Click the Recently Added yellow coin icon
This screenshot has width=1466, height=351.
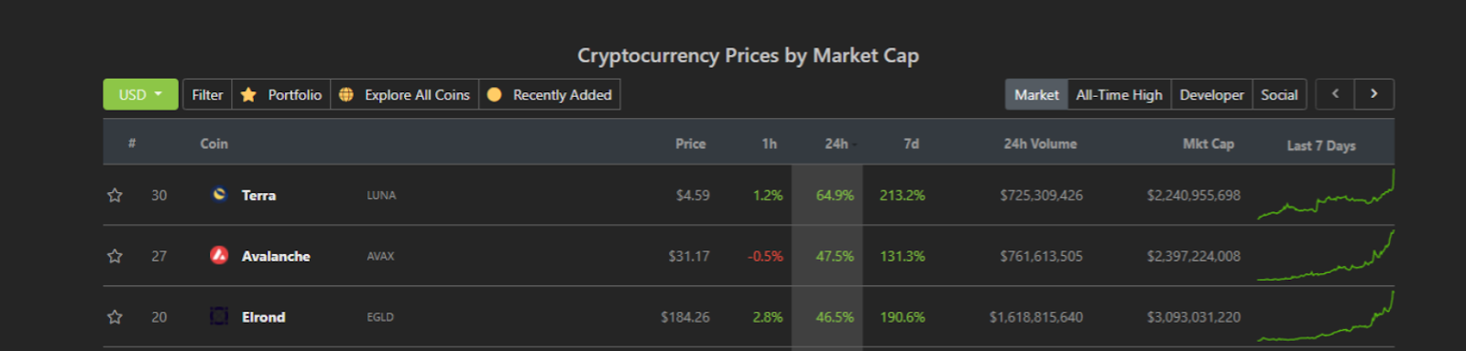click(x=494, y=94)
